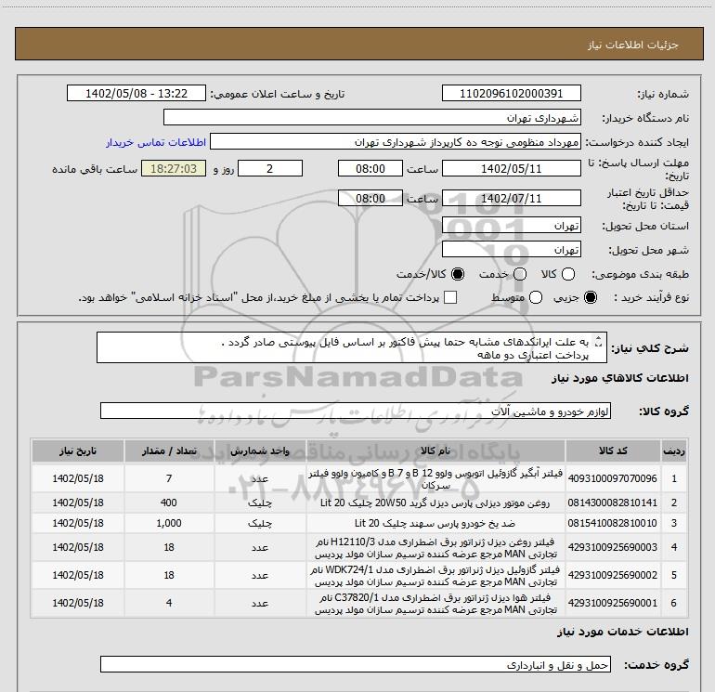715x692 pixels.
Task: Select product code 0815410082810010
Action: coord(613,523)
